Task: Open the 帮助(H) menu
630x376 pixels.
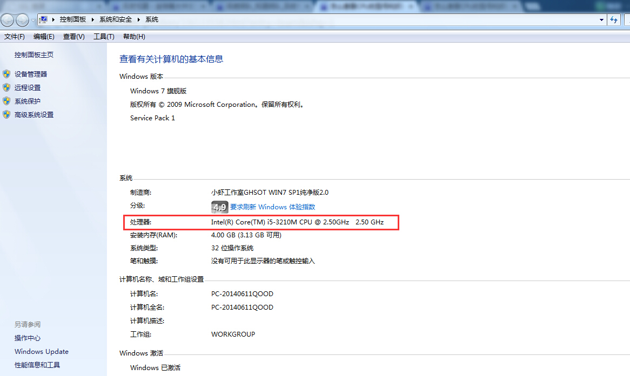Action: pos(134,37)
